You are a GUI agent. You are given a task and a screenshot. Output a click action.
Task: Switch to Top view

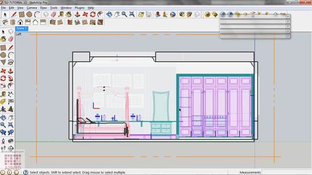pos(13,22)
